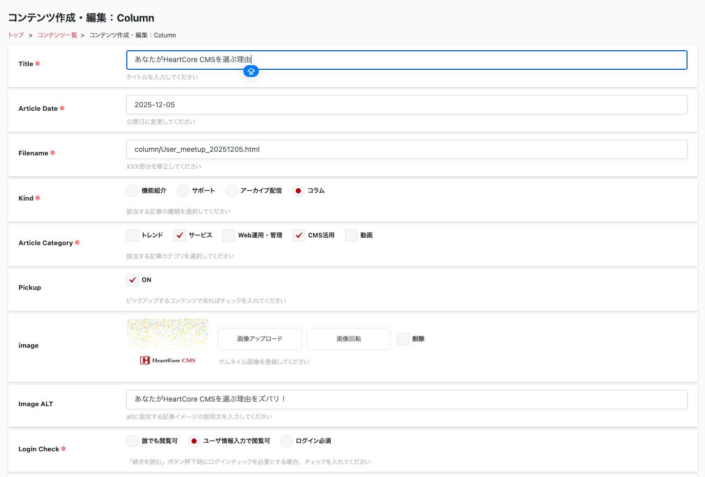This screenshot has height=477, width=705.
Task: Toggle the Pickup ON checkbox
Action: coord(132,280)
